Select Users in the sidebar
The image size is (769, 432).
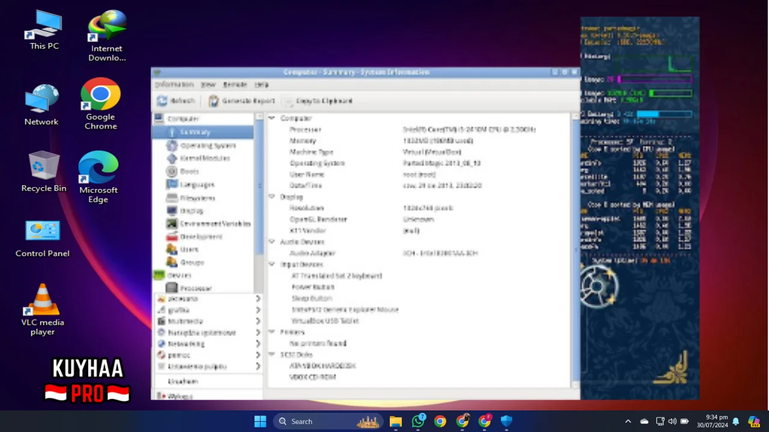(x=183, y=249)
